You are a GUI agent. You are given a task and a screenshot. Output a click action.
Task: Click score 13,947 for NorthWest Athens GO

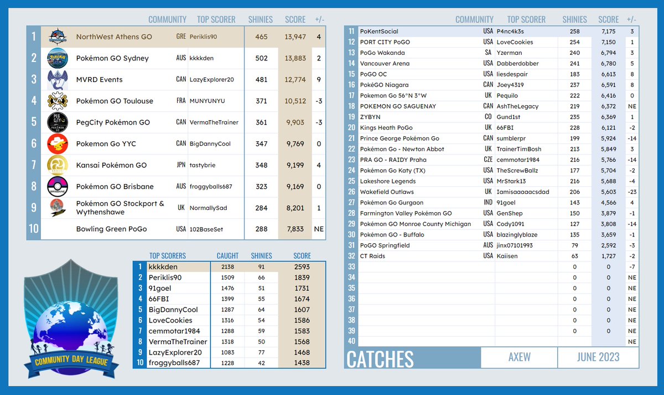(x=295, y=37)
